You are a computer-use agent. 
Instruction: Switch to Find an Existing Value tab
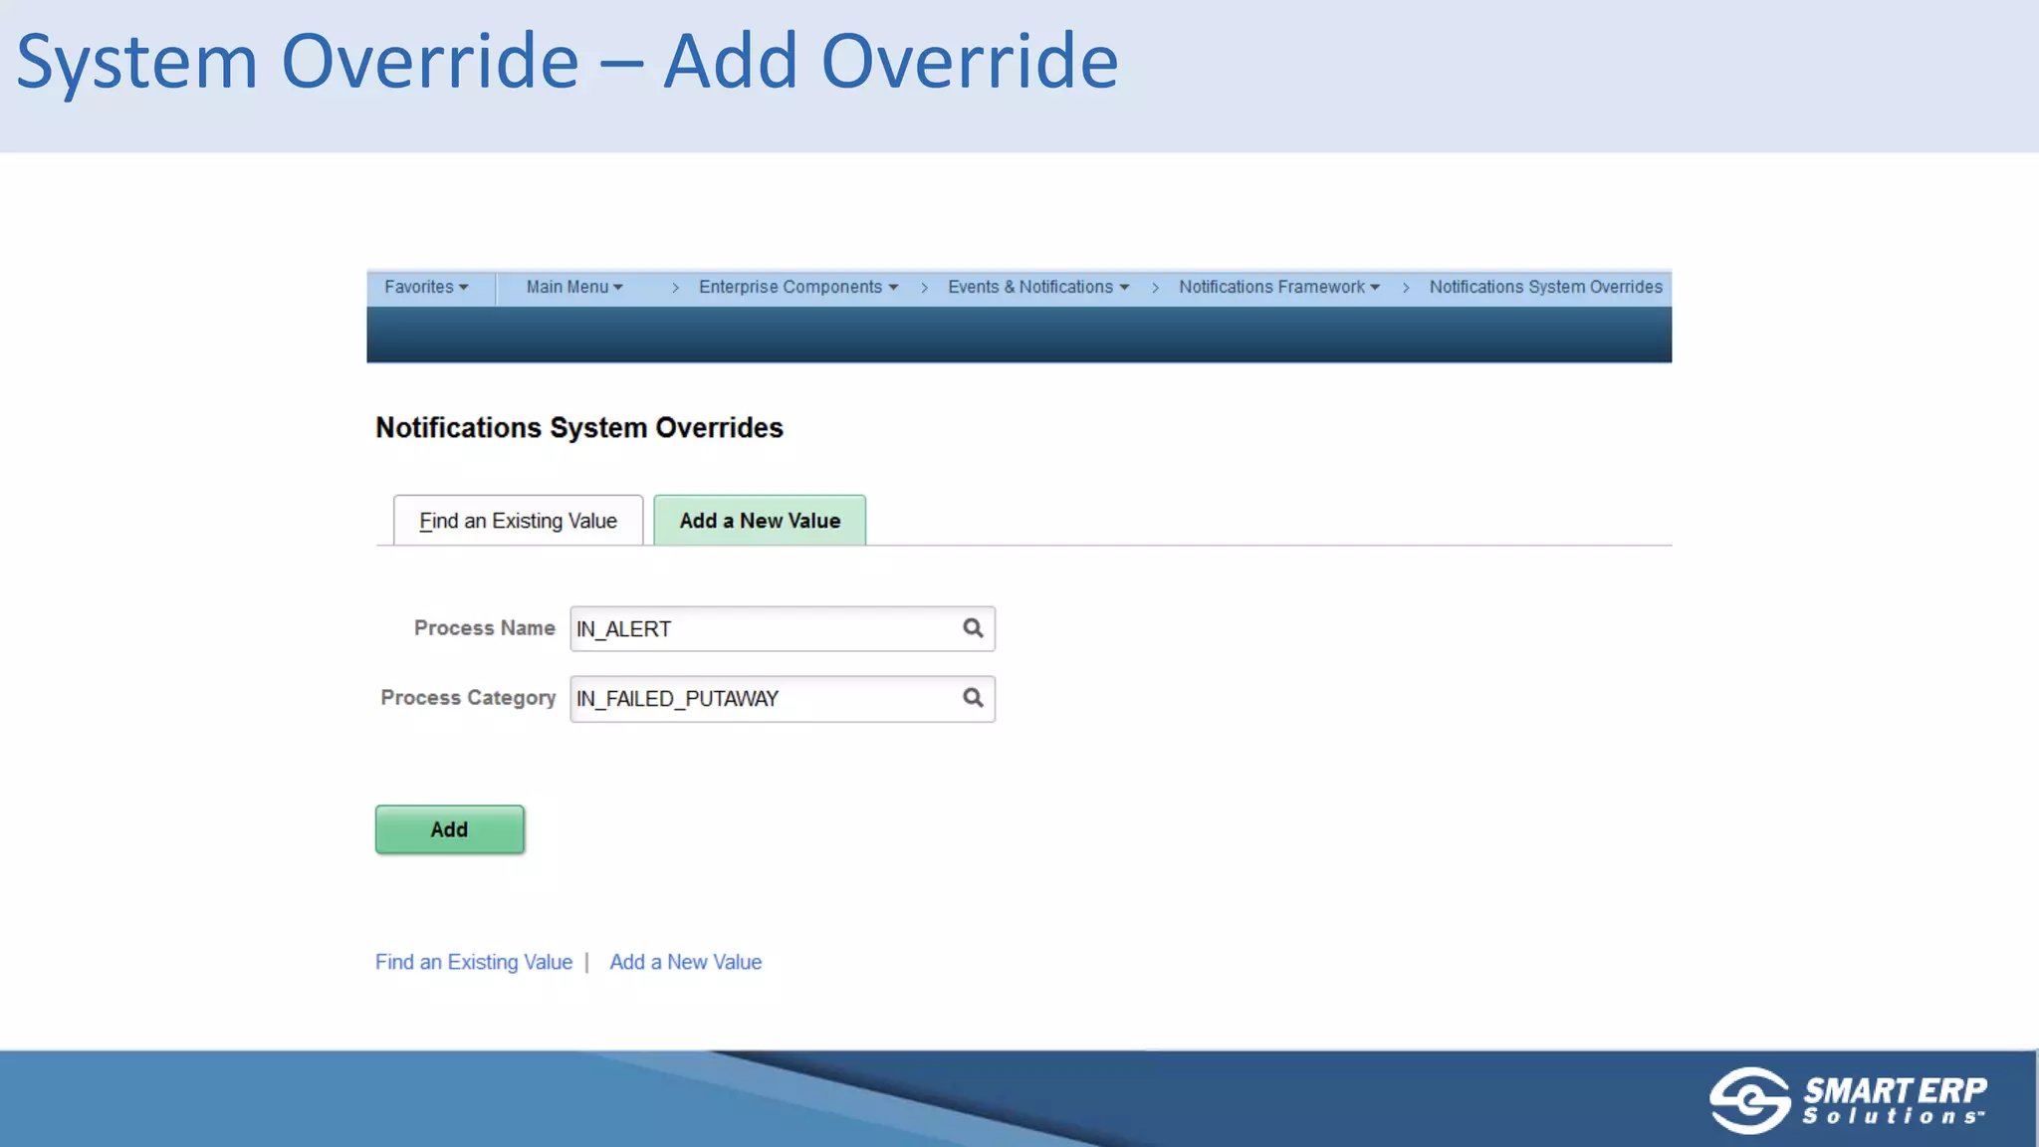(x=518, y=521)
